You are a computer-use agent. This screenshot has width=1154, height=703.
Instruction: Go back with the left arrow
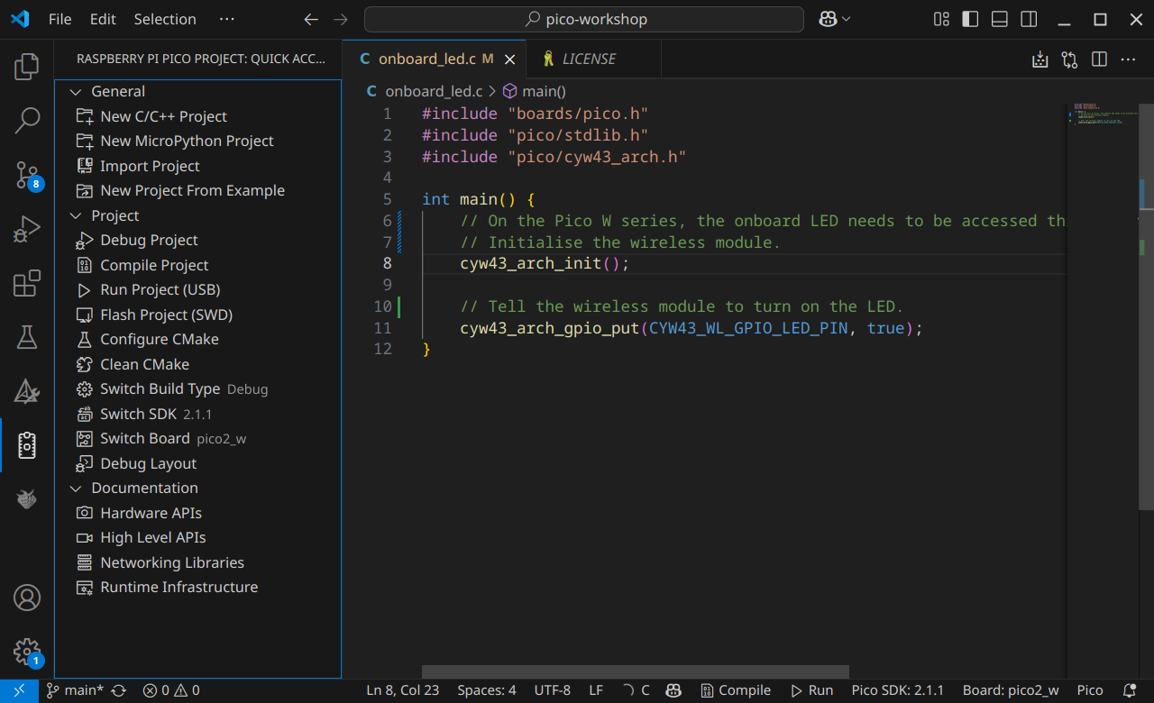tap(311, 19)
